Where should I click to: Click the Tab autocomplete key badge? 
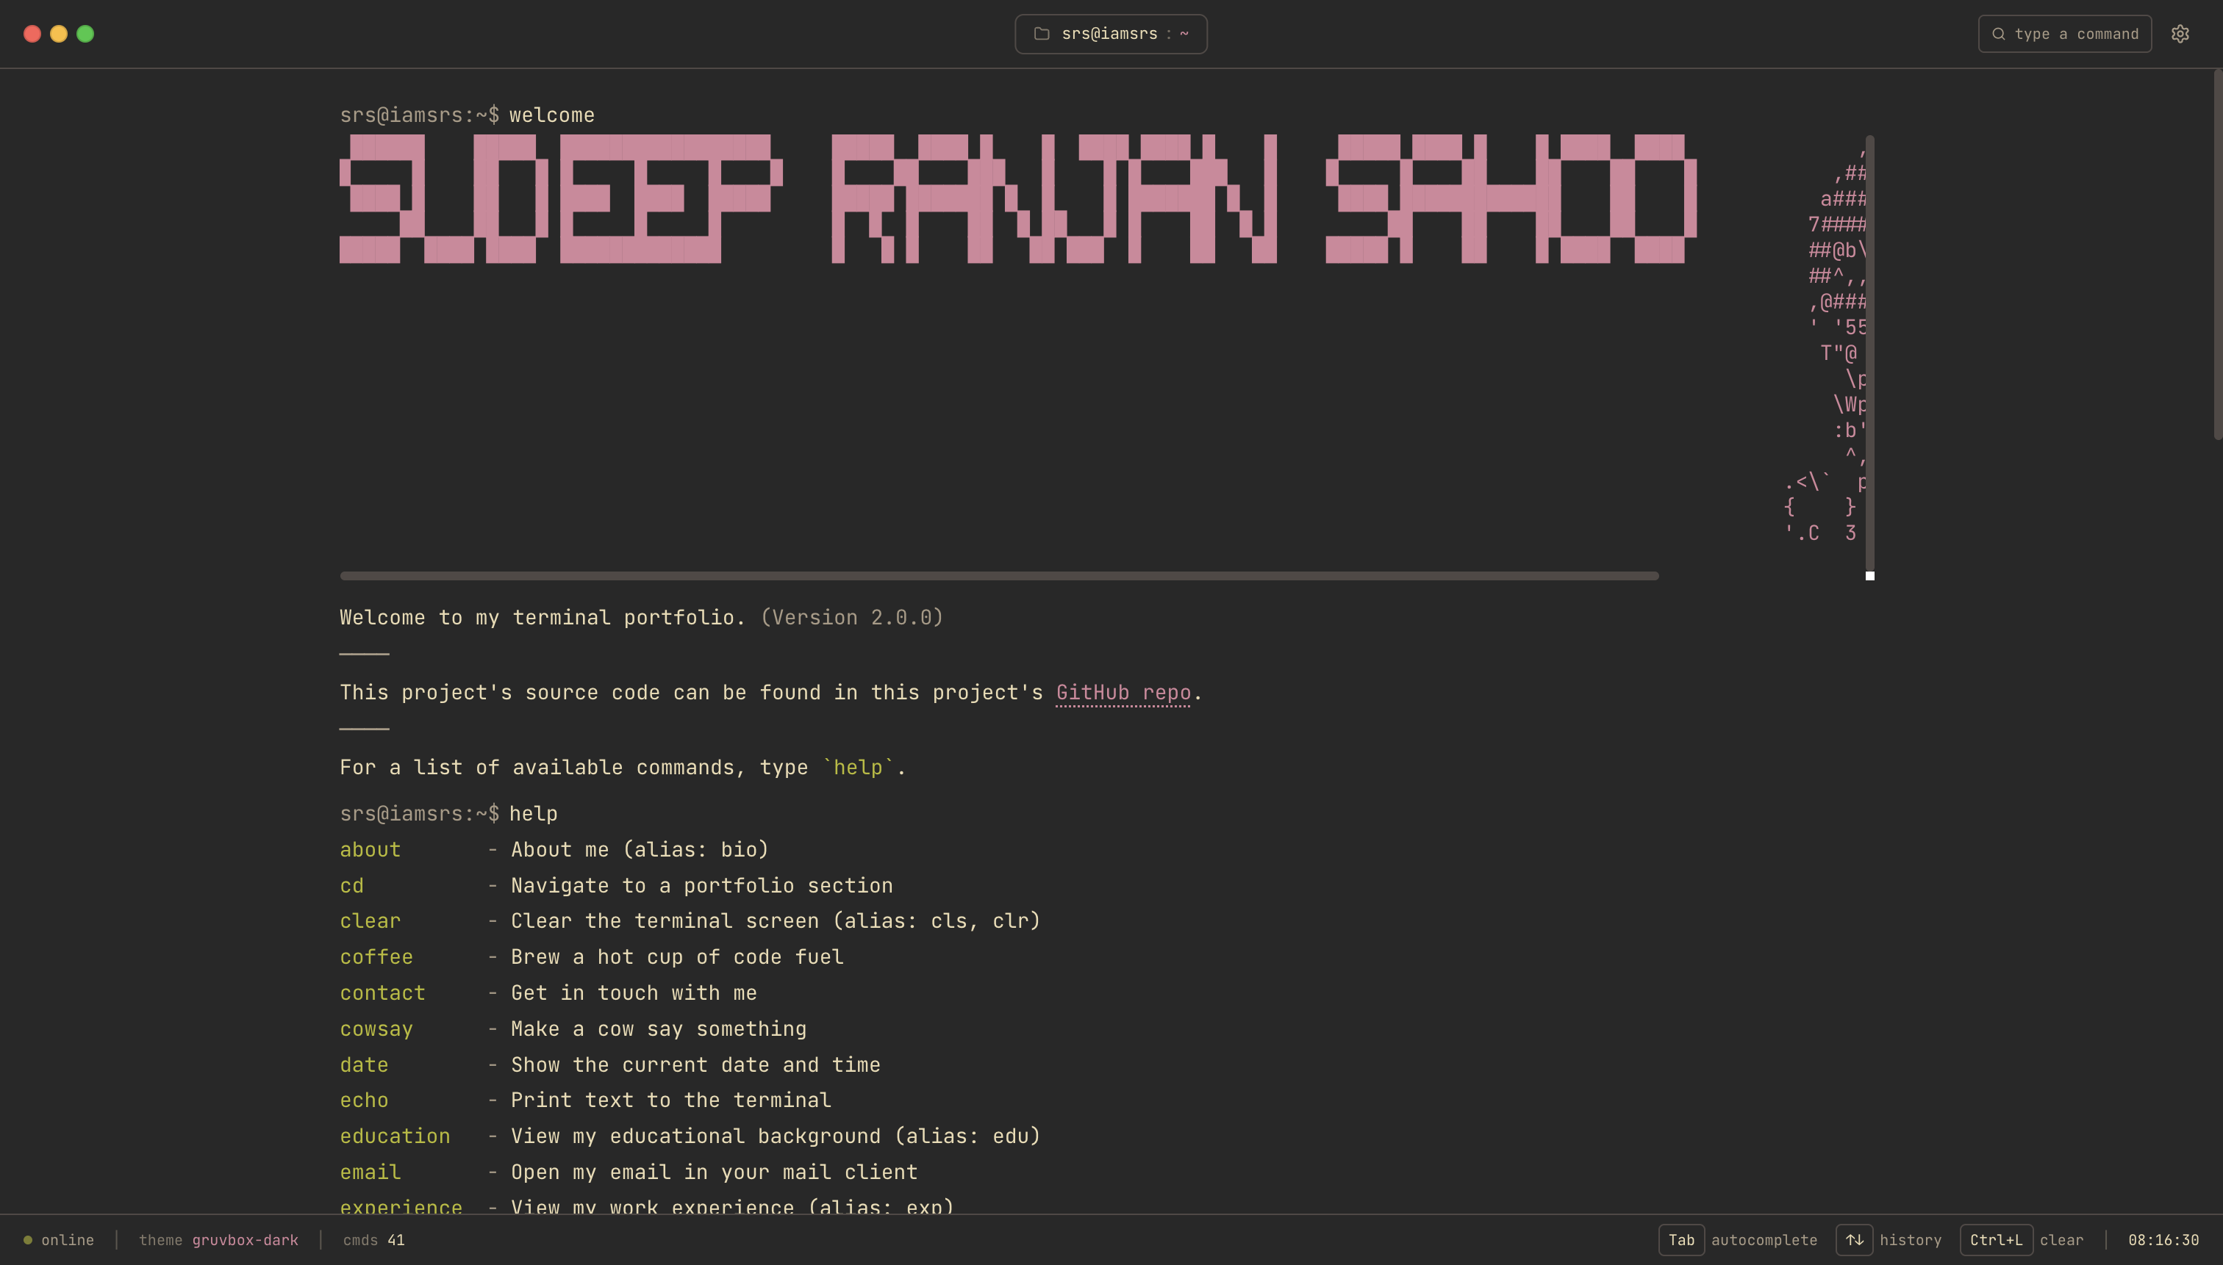tap(1680, 1240)
